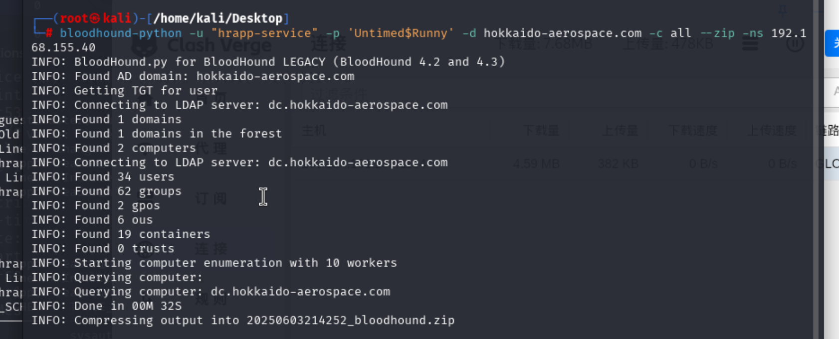Click the 'Found 2 computers' line
This screenshot has width=839, height=339.
[114, 148]
